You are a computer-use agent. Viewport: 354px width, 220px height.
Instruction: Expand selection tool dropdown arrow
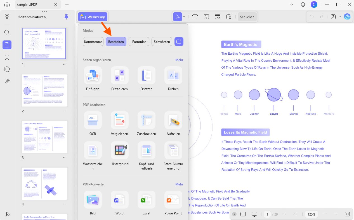pos(184,17)
